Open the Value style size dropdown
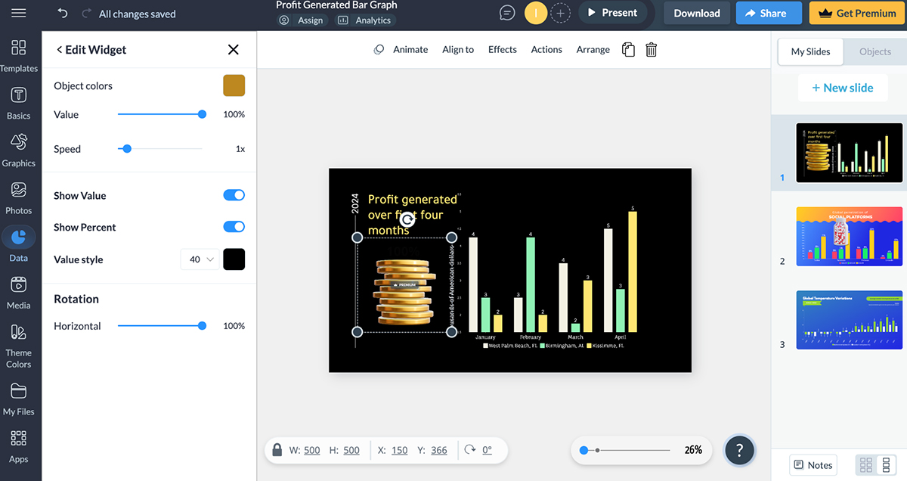 pyautogui.click(x=199, y=259)
